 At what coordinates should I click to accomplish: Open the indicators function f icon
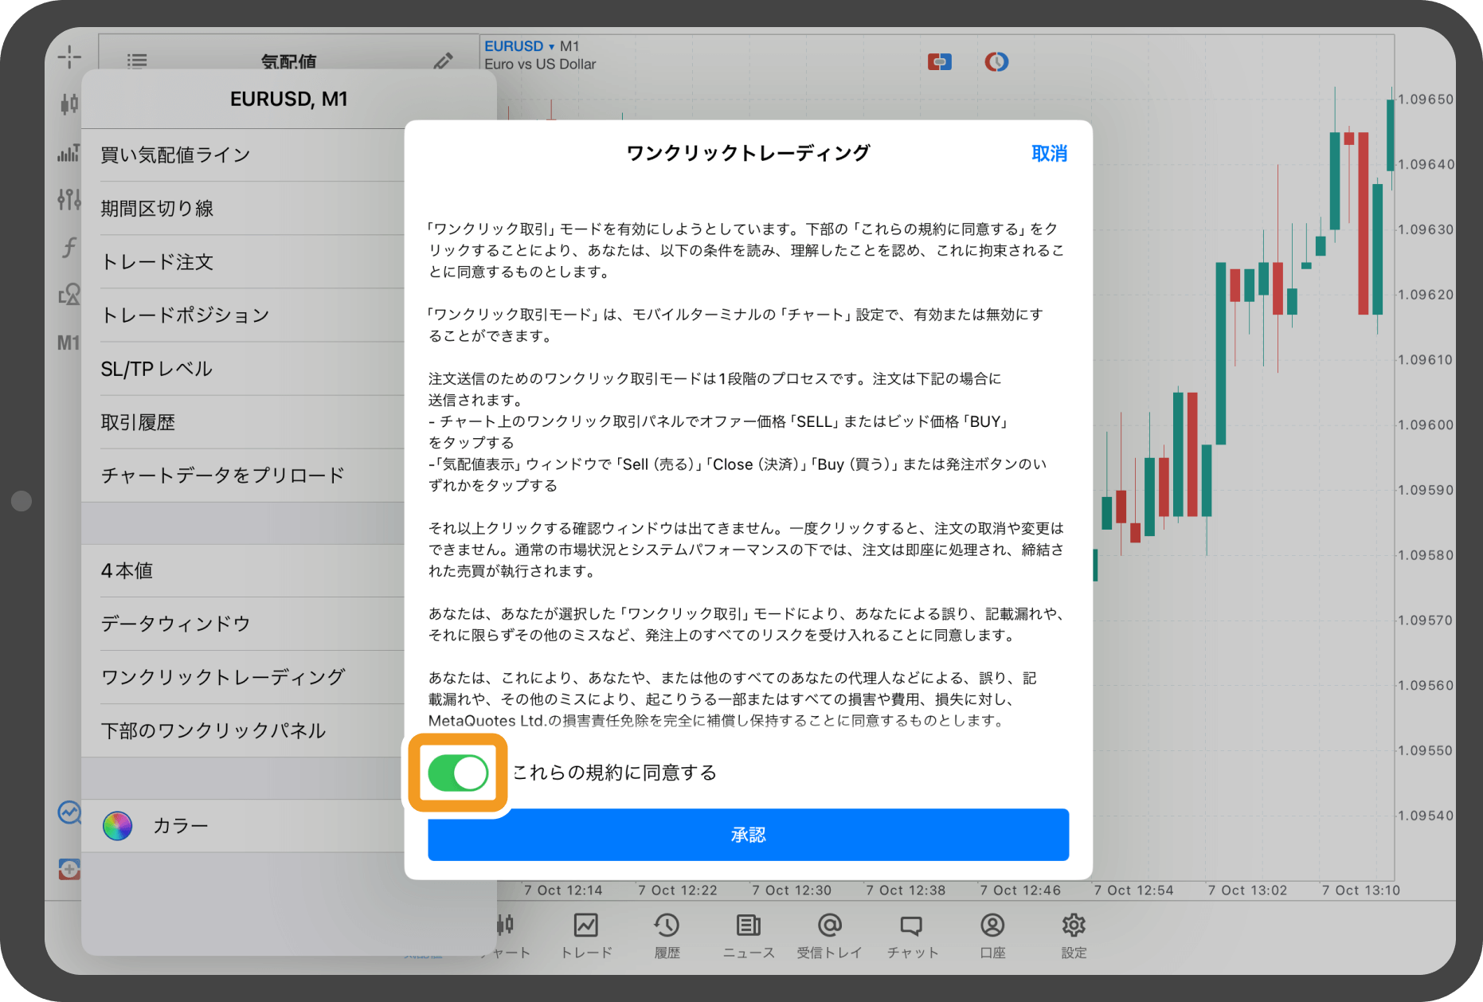pyautogui.click(x=69, y=247)
